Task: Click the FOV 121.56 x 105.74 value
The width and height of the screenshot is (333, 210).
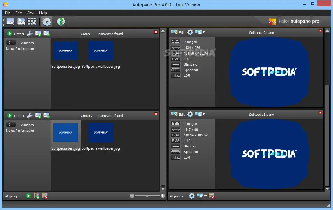Action: click(x=196, y=53)
